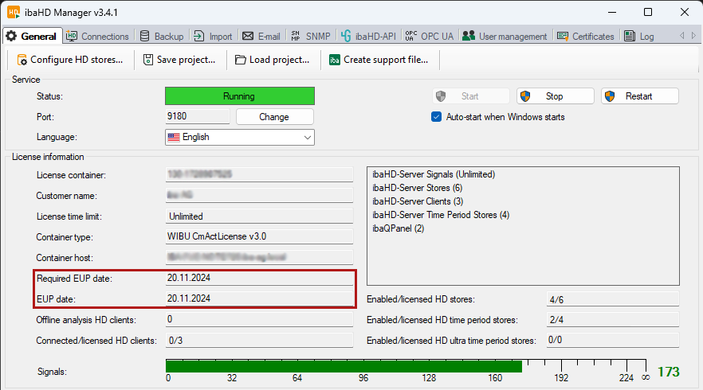
Task: Click the Connections tab HD monitor icon
Action: 71,37
